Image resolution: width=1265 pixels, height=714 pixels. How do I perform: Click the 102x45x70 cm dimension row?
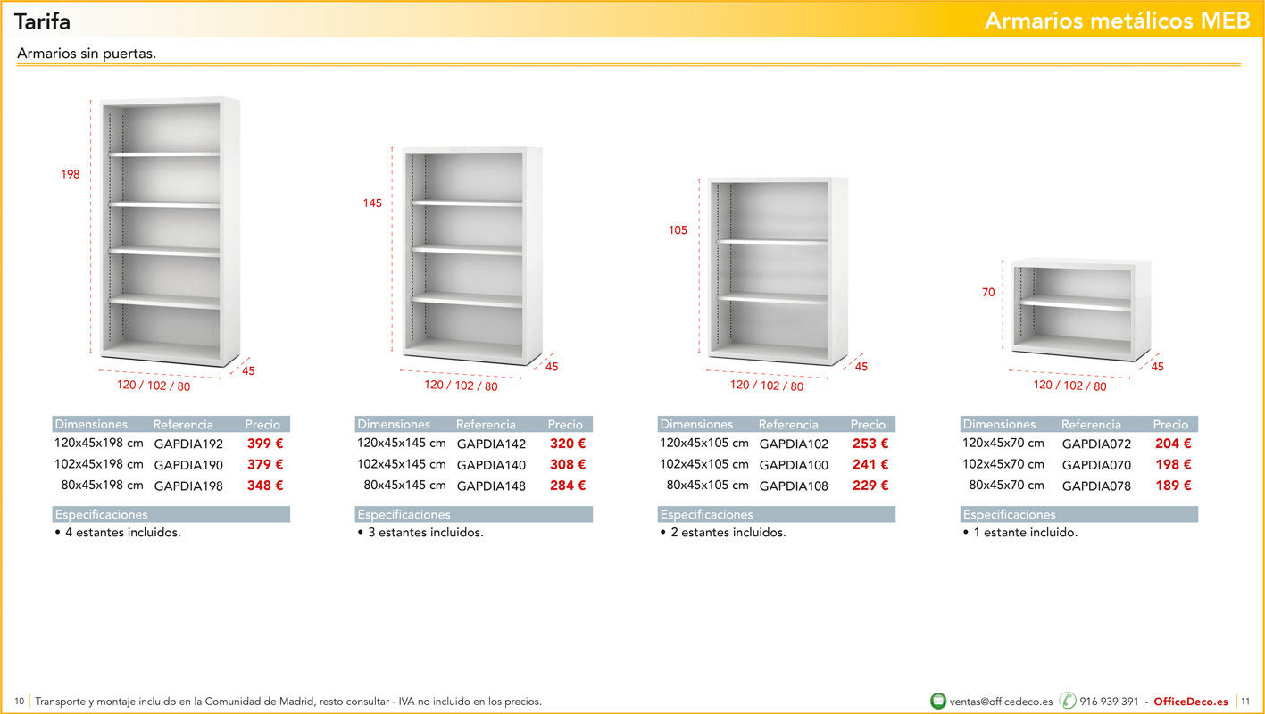coord(1003,464)
